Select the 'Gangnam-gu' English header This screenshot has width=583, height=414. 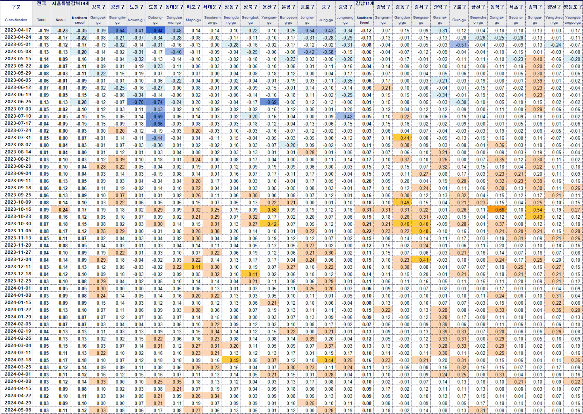click(383, 20)
